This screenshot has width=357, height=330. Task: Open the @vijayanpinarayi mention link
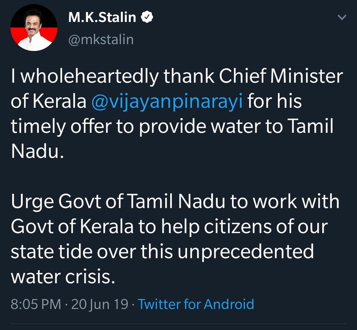coord(166,101)
